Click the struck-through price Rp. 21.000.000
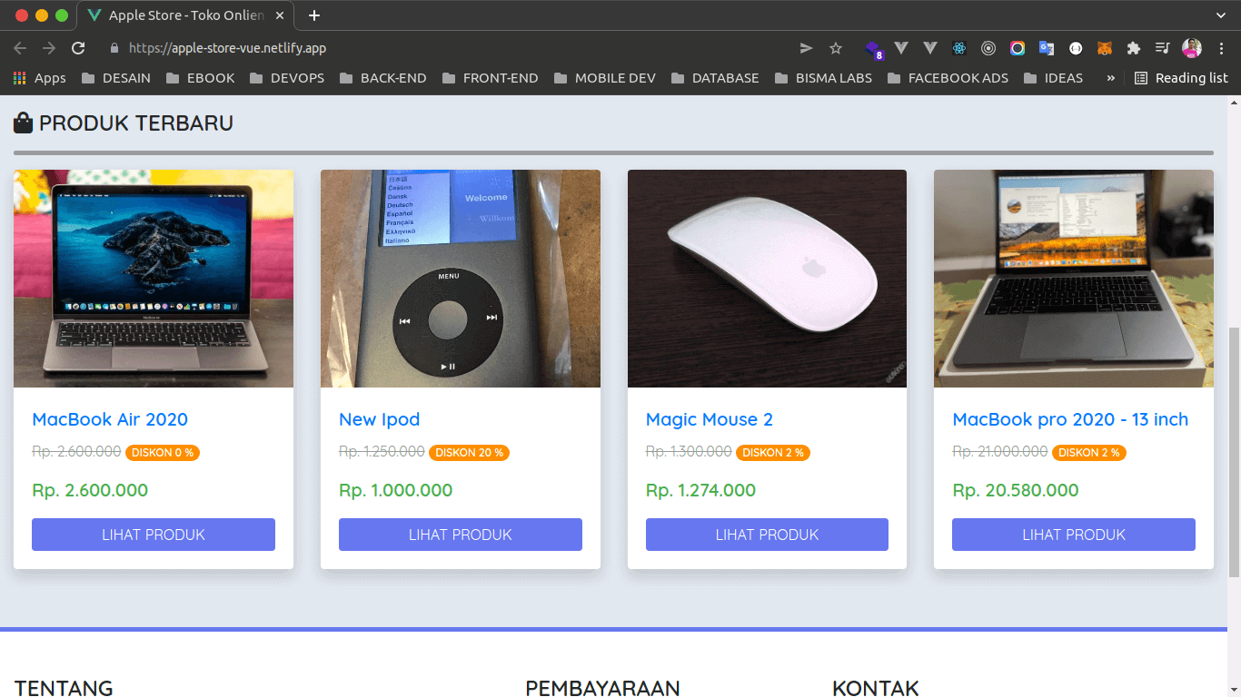The width and height of the screenshot is (1241, 697). [x=999, y=451]
